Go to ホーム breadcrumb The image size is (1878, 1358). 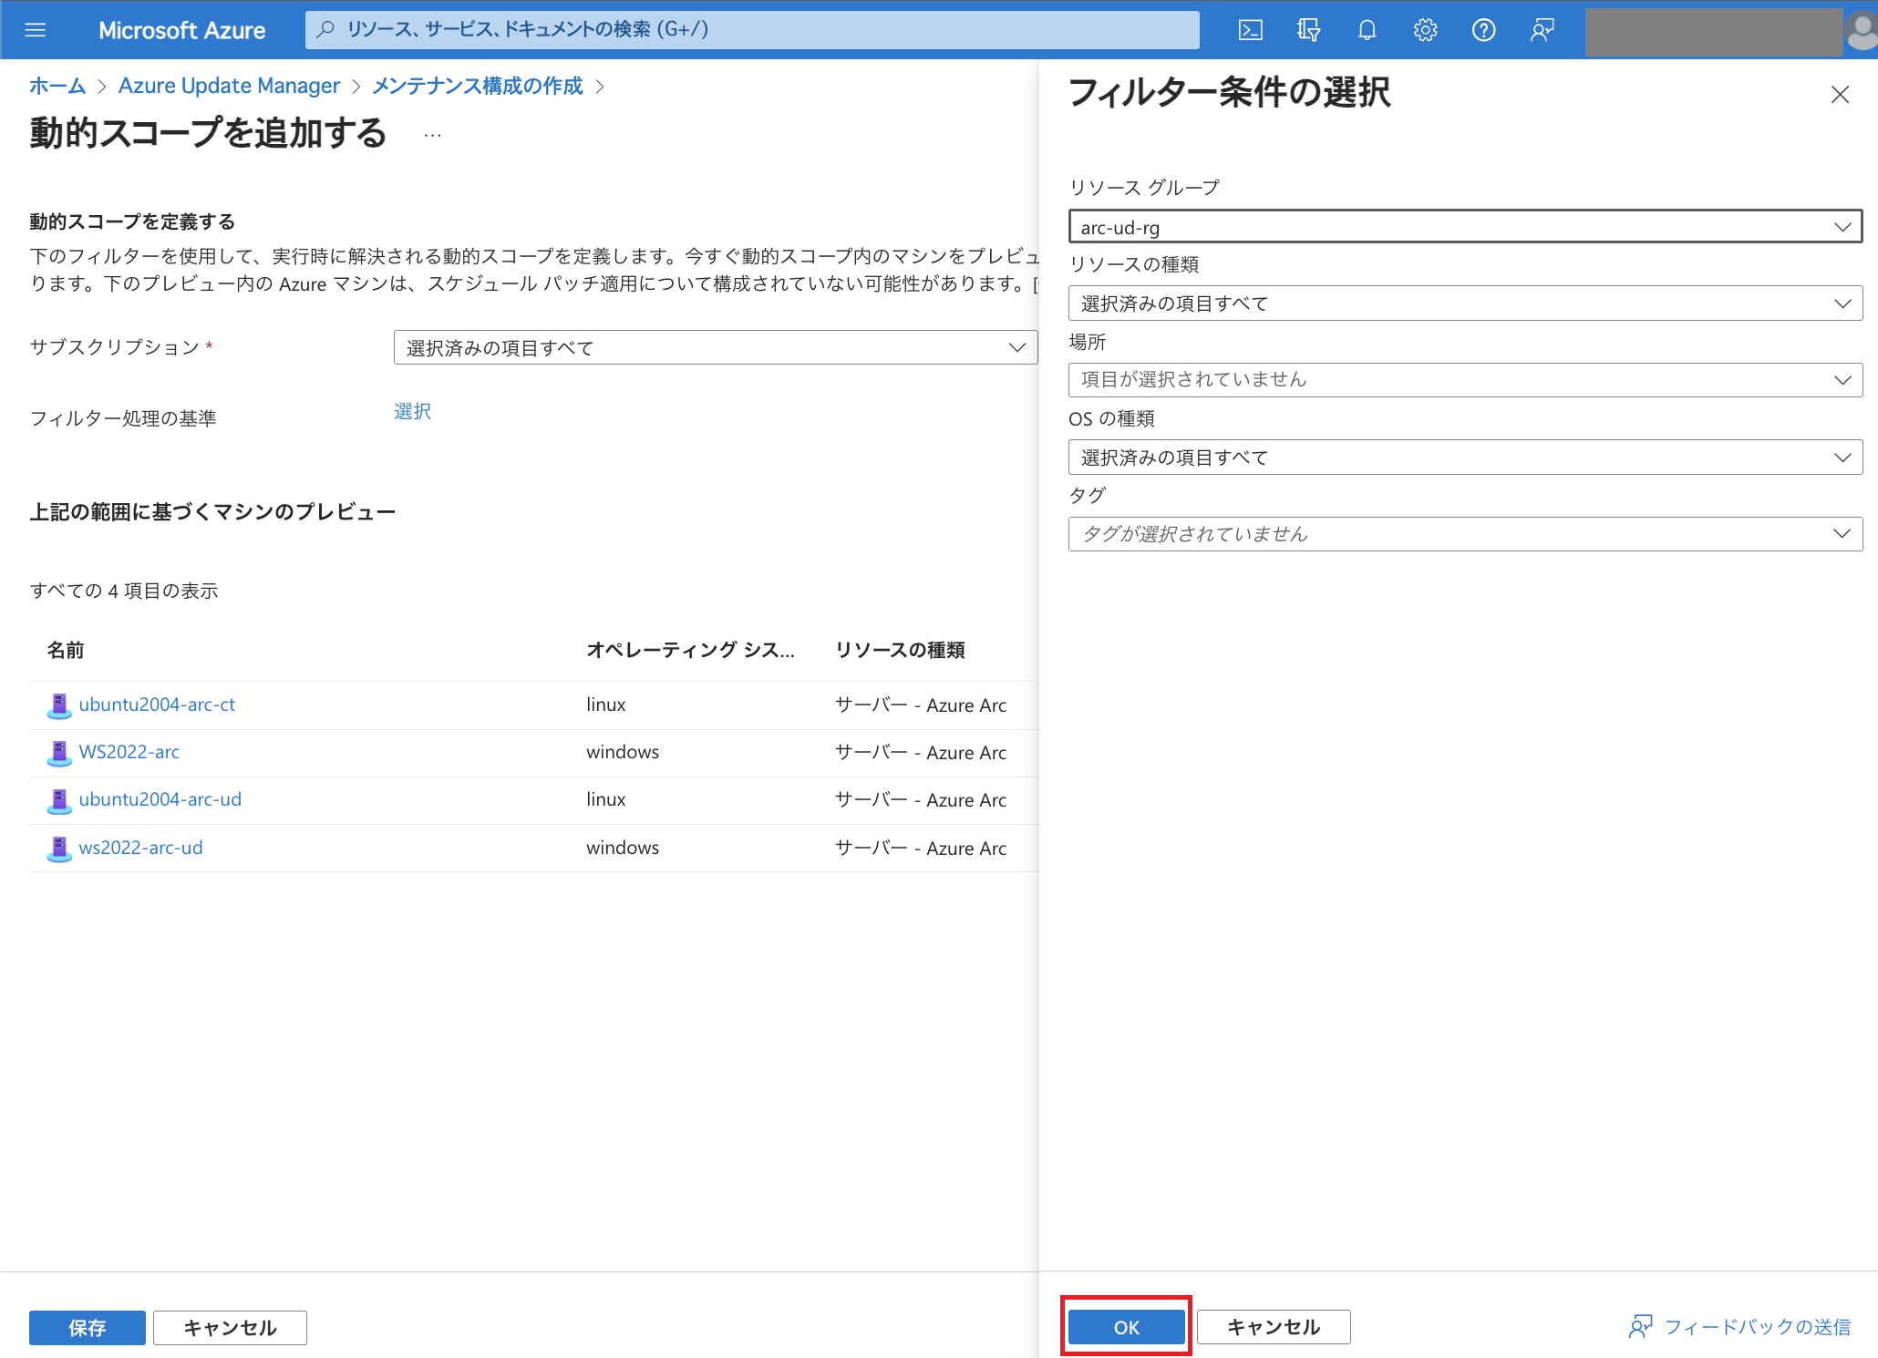point(57,86)
